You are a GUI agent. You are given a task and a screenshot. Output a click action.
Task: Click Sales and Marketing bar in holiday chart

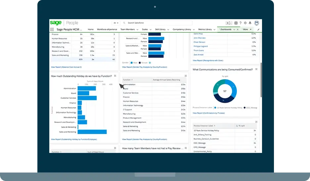tap(92, 132)
